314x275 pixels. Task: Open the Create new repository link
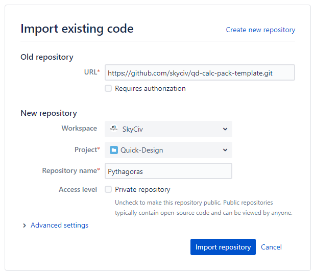point(260,30)
